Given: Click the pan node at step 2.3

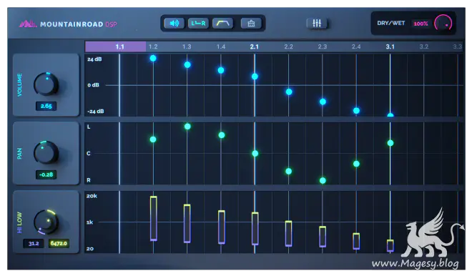Looking at the screenshot, I should 323,181.
